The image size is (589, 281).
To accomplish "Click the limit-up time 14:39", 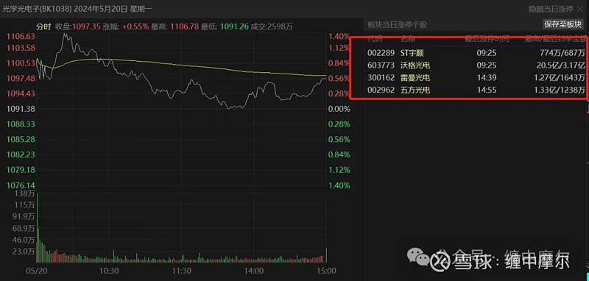I will 487,78.
